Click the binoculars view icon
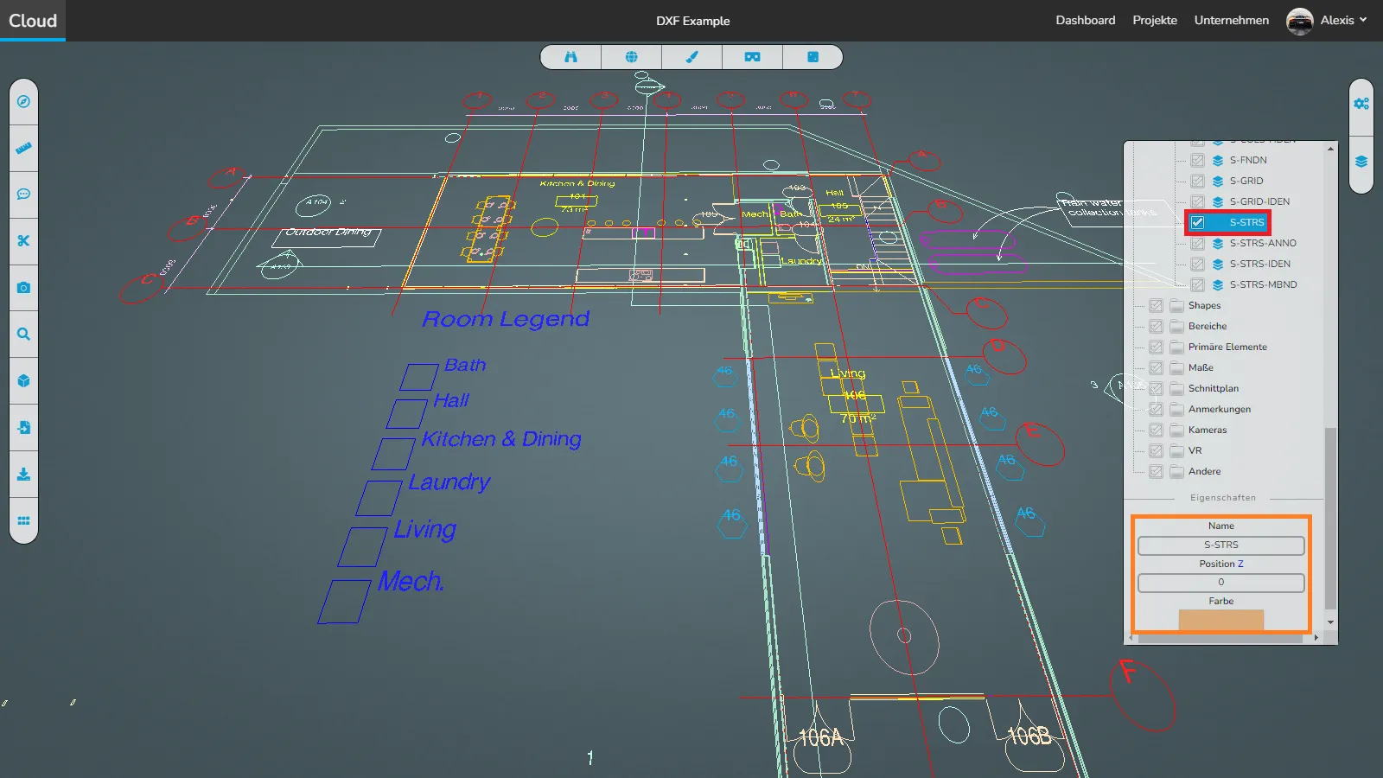Screen dimensions: 1383x778 point(570,57)
